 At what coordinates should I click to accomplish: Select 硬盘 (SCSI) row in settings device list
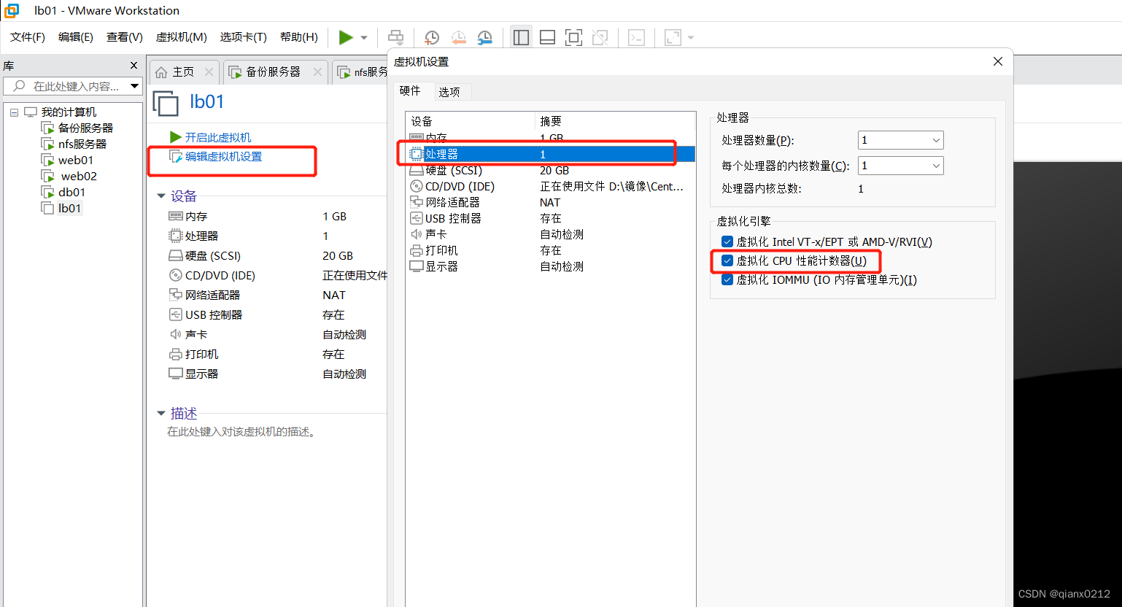(x=550, y=170)
